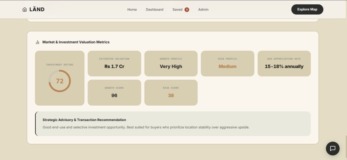The height and width of the screenshot is (160, 347).
Task: Select the Growth Profile card
Action: coord(171,63)
